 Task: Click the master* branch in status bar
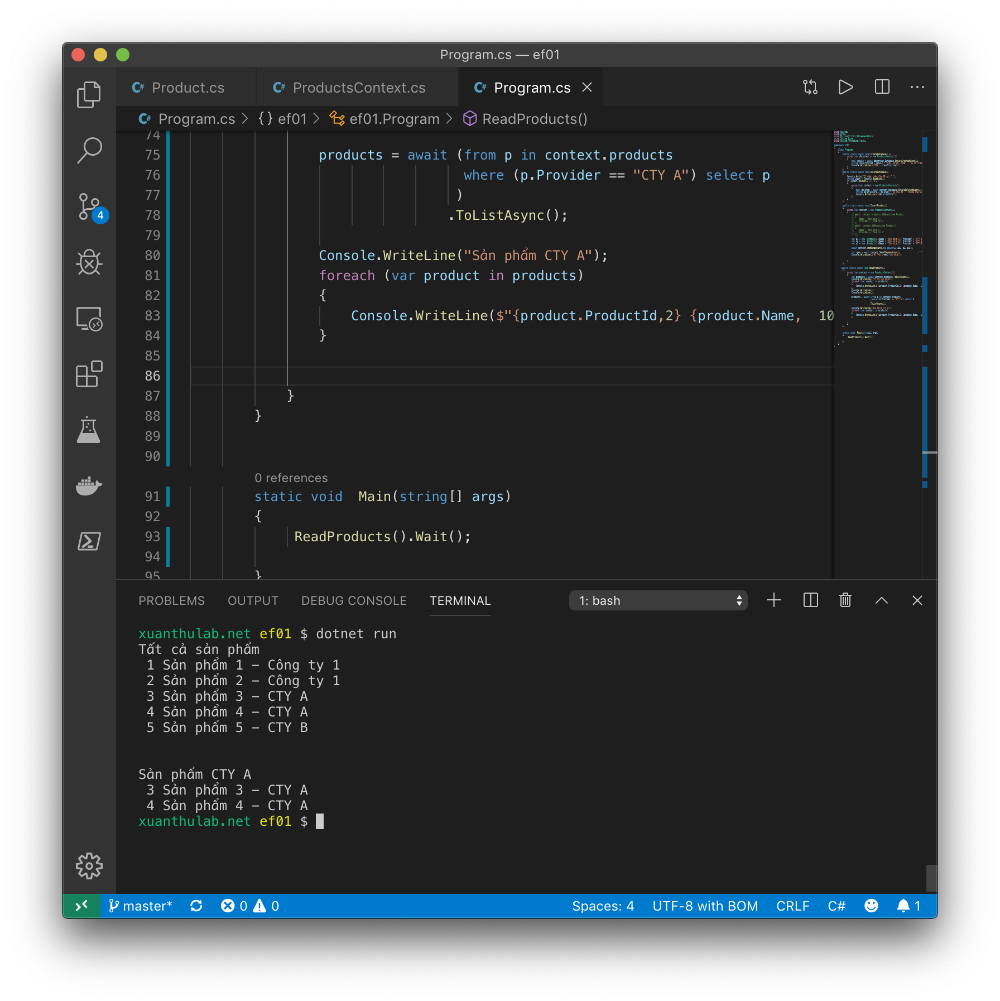(x=140, y=906)
